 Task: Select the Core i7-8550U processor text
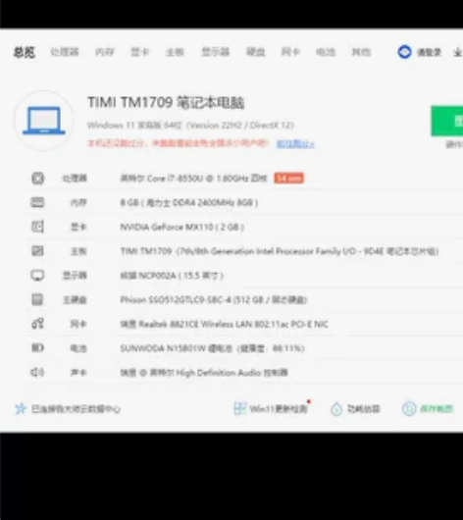193,179
